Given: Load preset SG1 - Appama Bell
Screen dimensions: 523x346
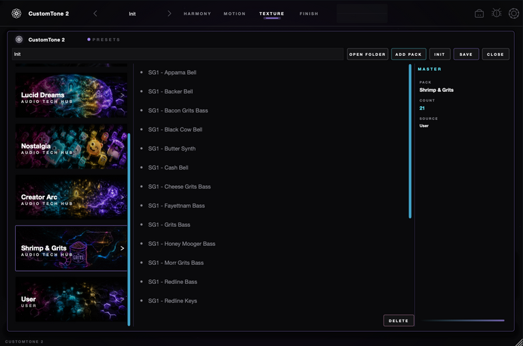Looking at the screenshot, I should click(172, 72).
